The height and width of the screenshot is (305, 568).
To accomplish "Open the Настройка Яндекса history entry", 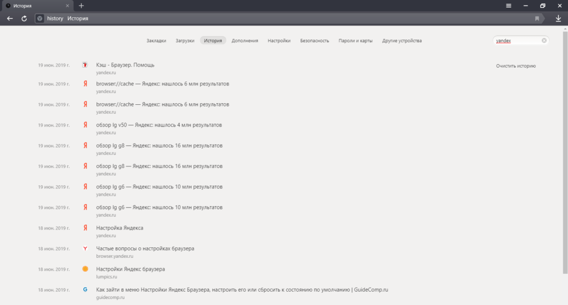I will click(x=120, y=228).
